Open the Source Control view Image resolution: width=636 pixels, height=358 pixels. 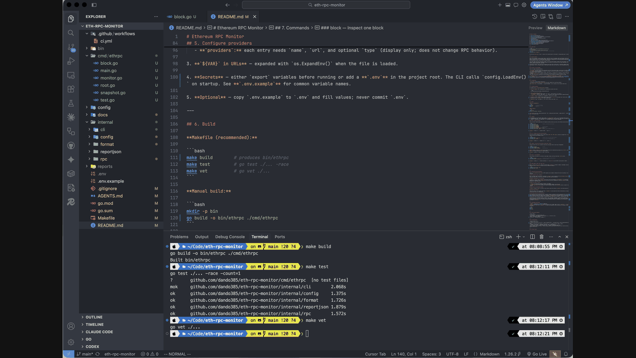click(71, 47)
